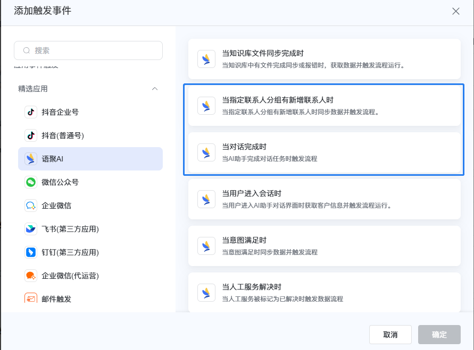Image resolution: width=474 pixels, height=350 pixels.
Task: Collapse the 精选应用 section chevron
Action: [155, 89]
